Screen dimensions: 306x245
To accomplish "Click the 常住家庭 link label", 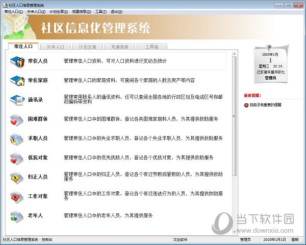I will (38, 80).
